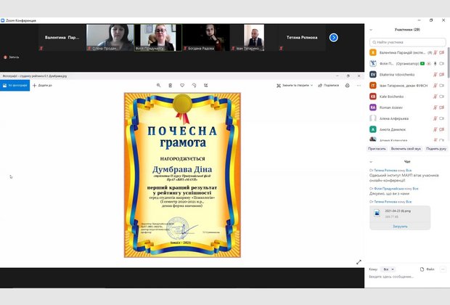Toggle the microphone icon for Ekaterina Vdovichenko
This screenshot has width=450, height=305.
435,74
